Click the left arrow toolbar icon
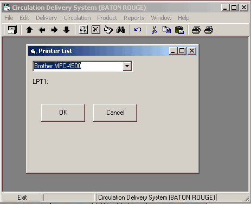The width and height of the screenshot is (251, 204). pyautogui.click(x=42, y=30)
